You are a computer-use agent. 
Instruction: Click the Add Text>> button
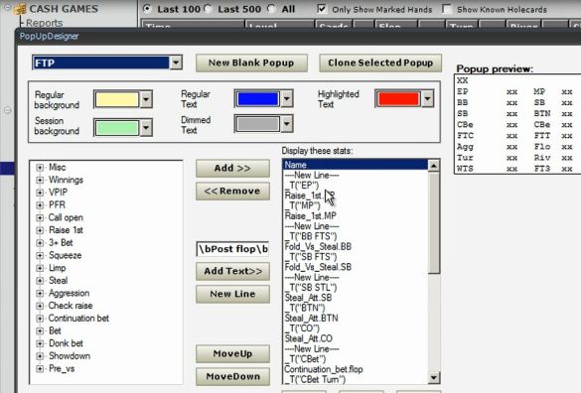pyautogui.click(x=232, y=271)
